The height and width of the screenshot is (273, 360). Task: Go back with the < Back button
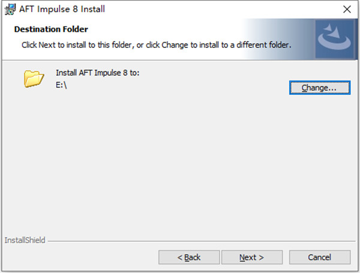(188, 257)
